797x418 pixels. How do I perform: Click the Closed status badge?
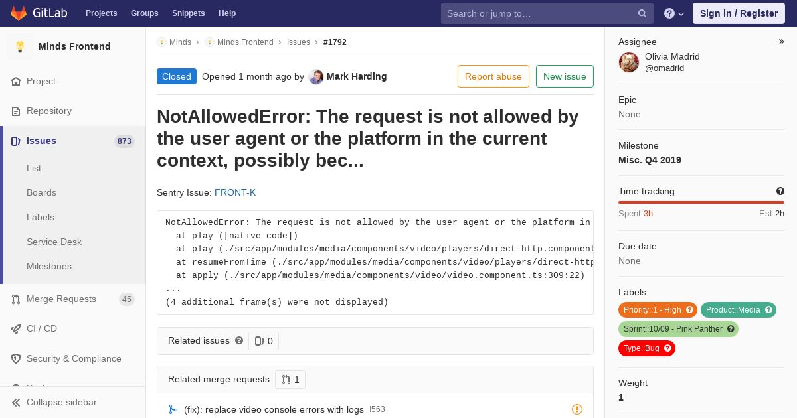point(177,76)
